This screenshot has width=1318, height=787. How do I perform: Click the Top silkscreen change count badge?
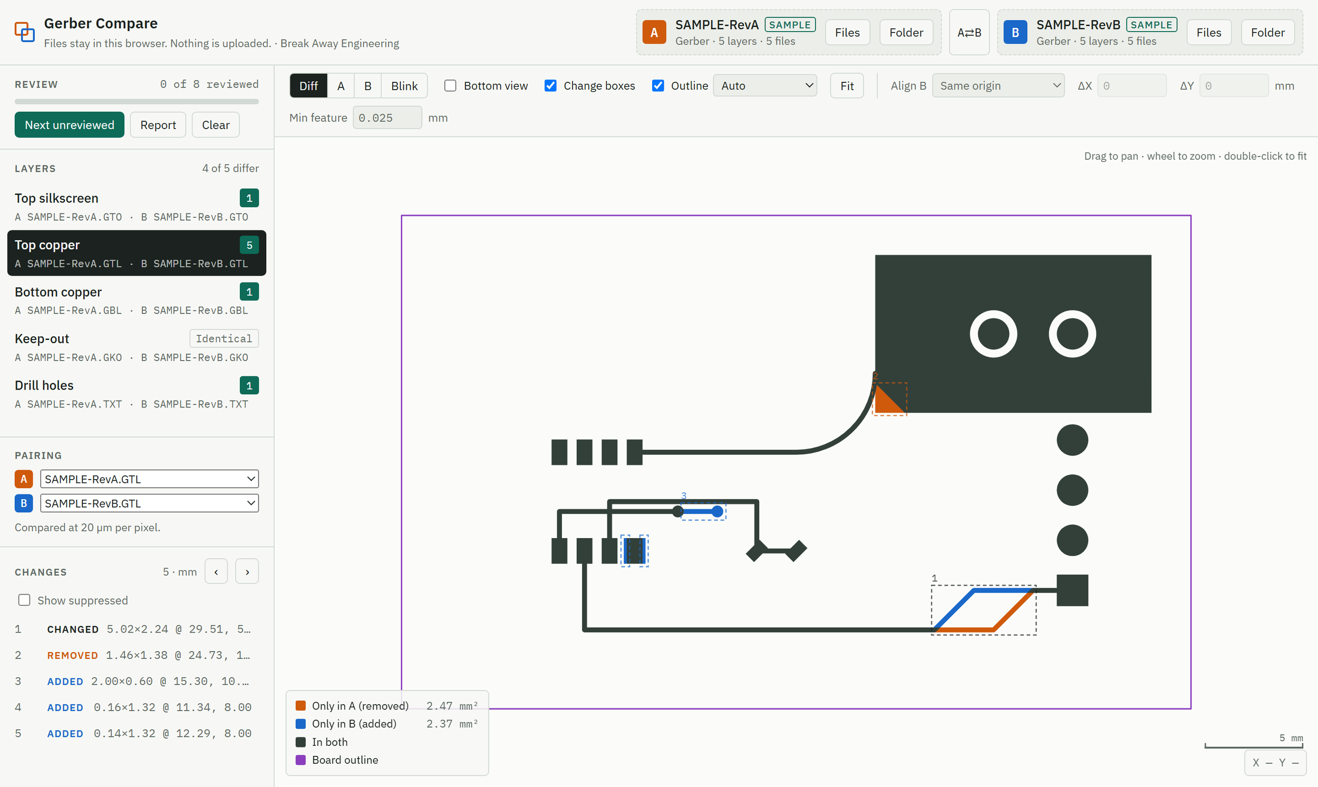249,198
